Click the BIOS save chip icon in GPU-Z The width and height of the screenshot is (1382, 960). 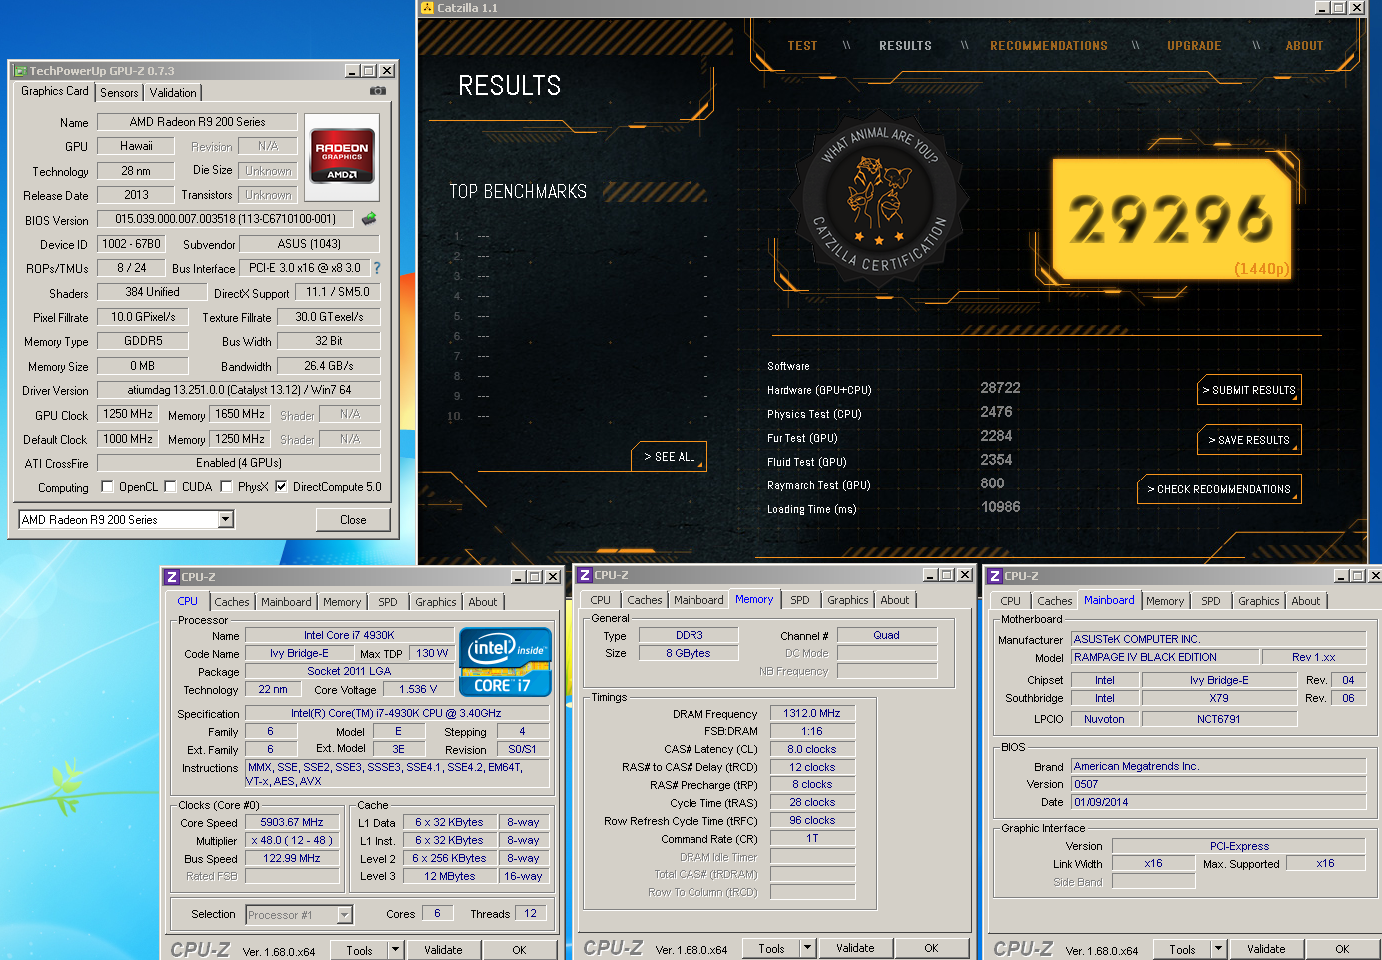point(369,218)
